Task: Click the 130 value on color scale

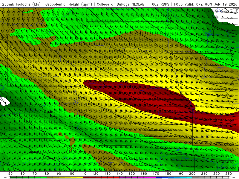Action: pyautogui.click(x=108, y=174)
